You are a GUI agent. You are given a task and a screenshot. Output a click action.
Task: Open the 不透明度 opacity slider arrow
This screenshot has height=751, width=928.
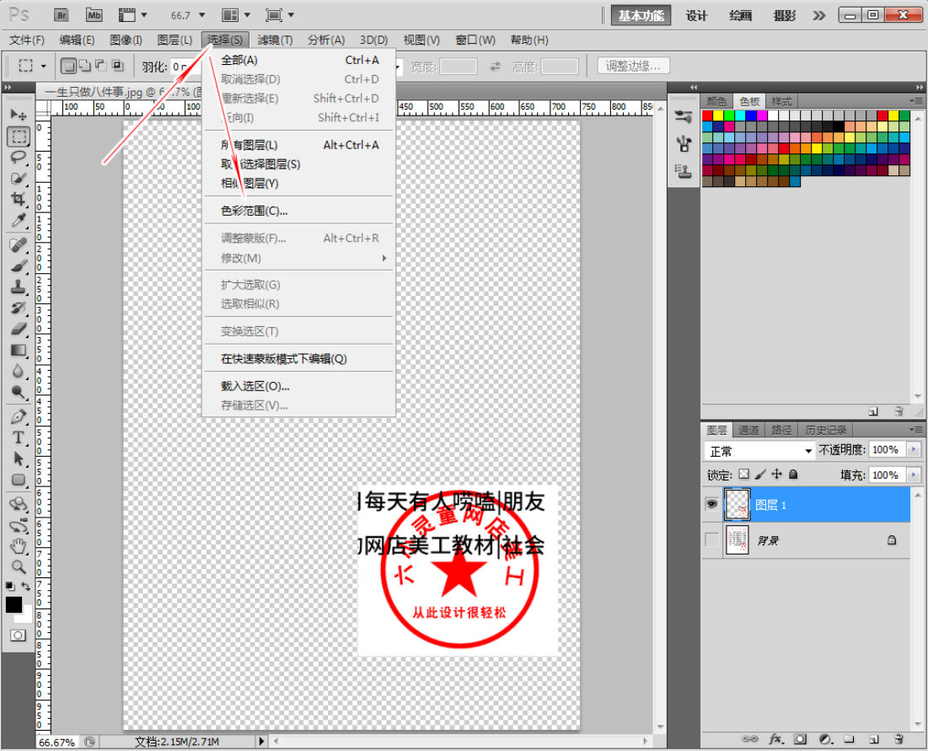tap(914, 450)
